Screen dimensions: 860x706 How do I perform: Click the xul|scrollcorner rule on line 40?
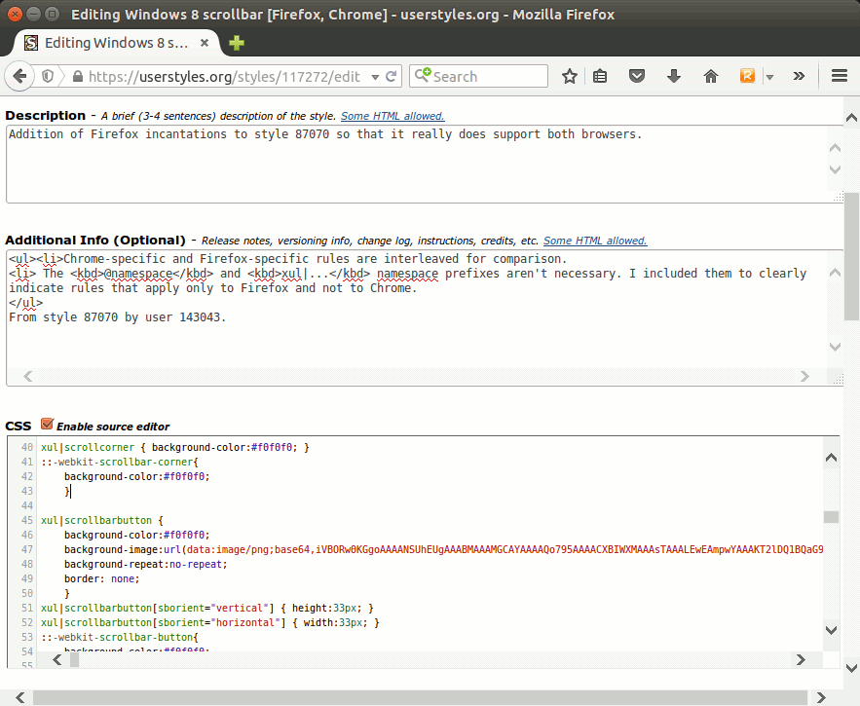coord(175,447)
